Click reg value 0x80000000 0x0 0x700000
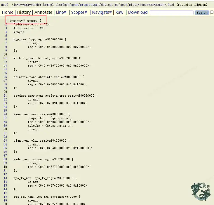The height and width of the screenshot is (205, 214). coord(67,47)
